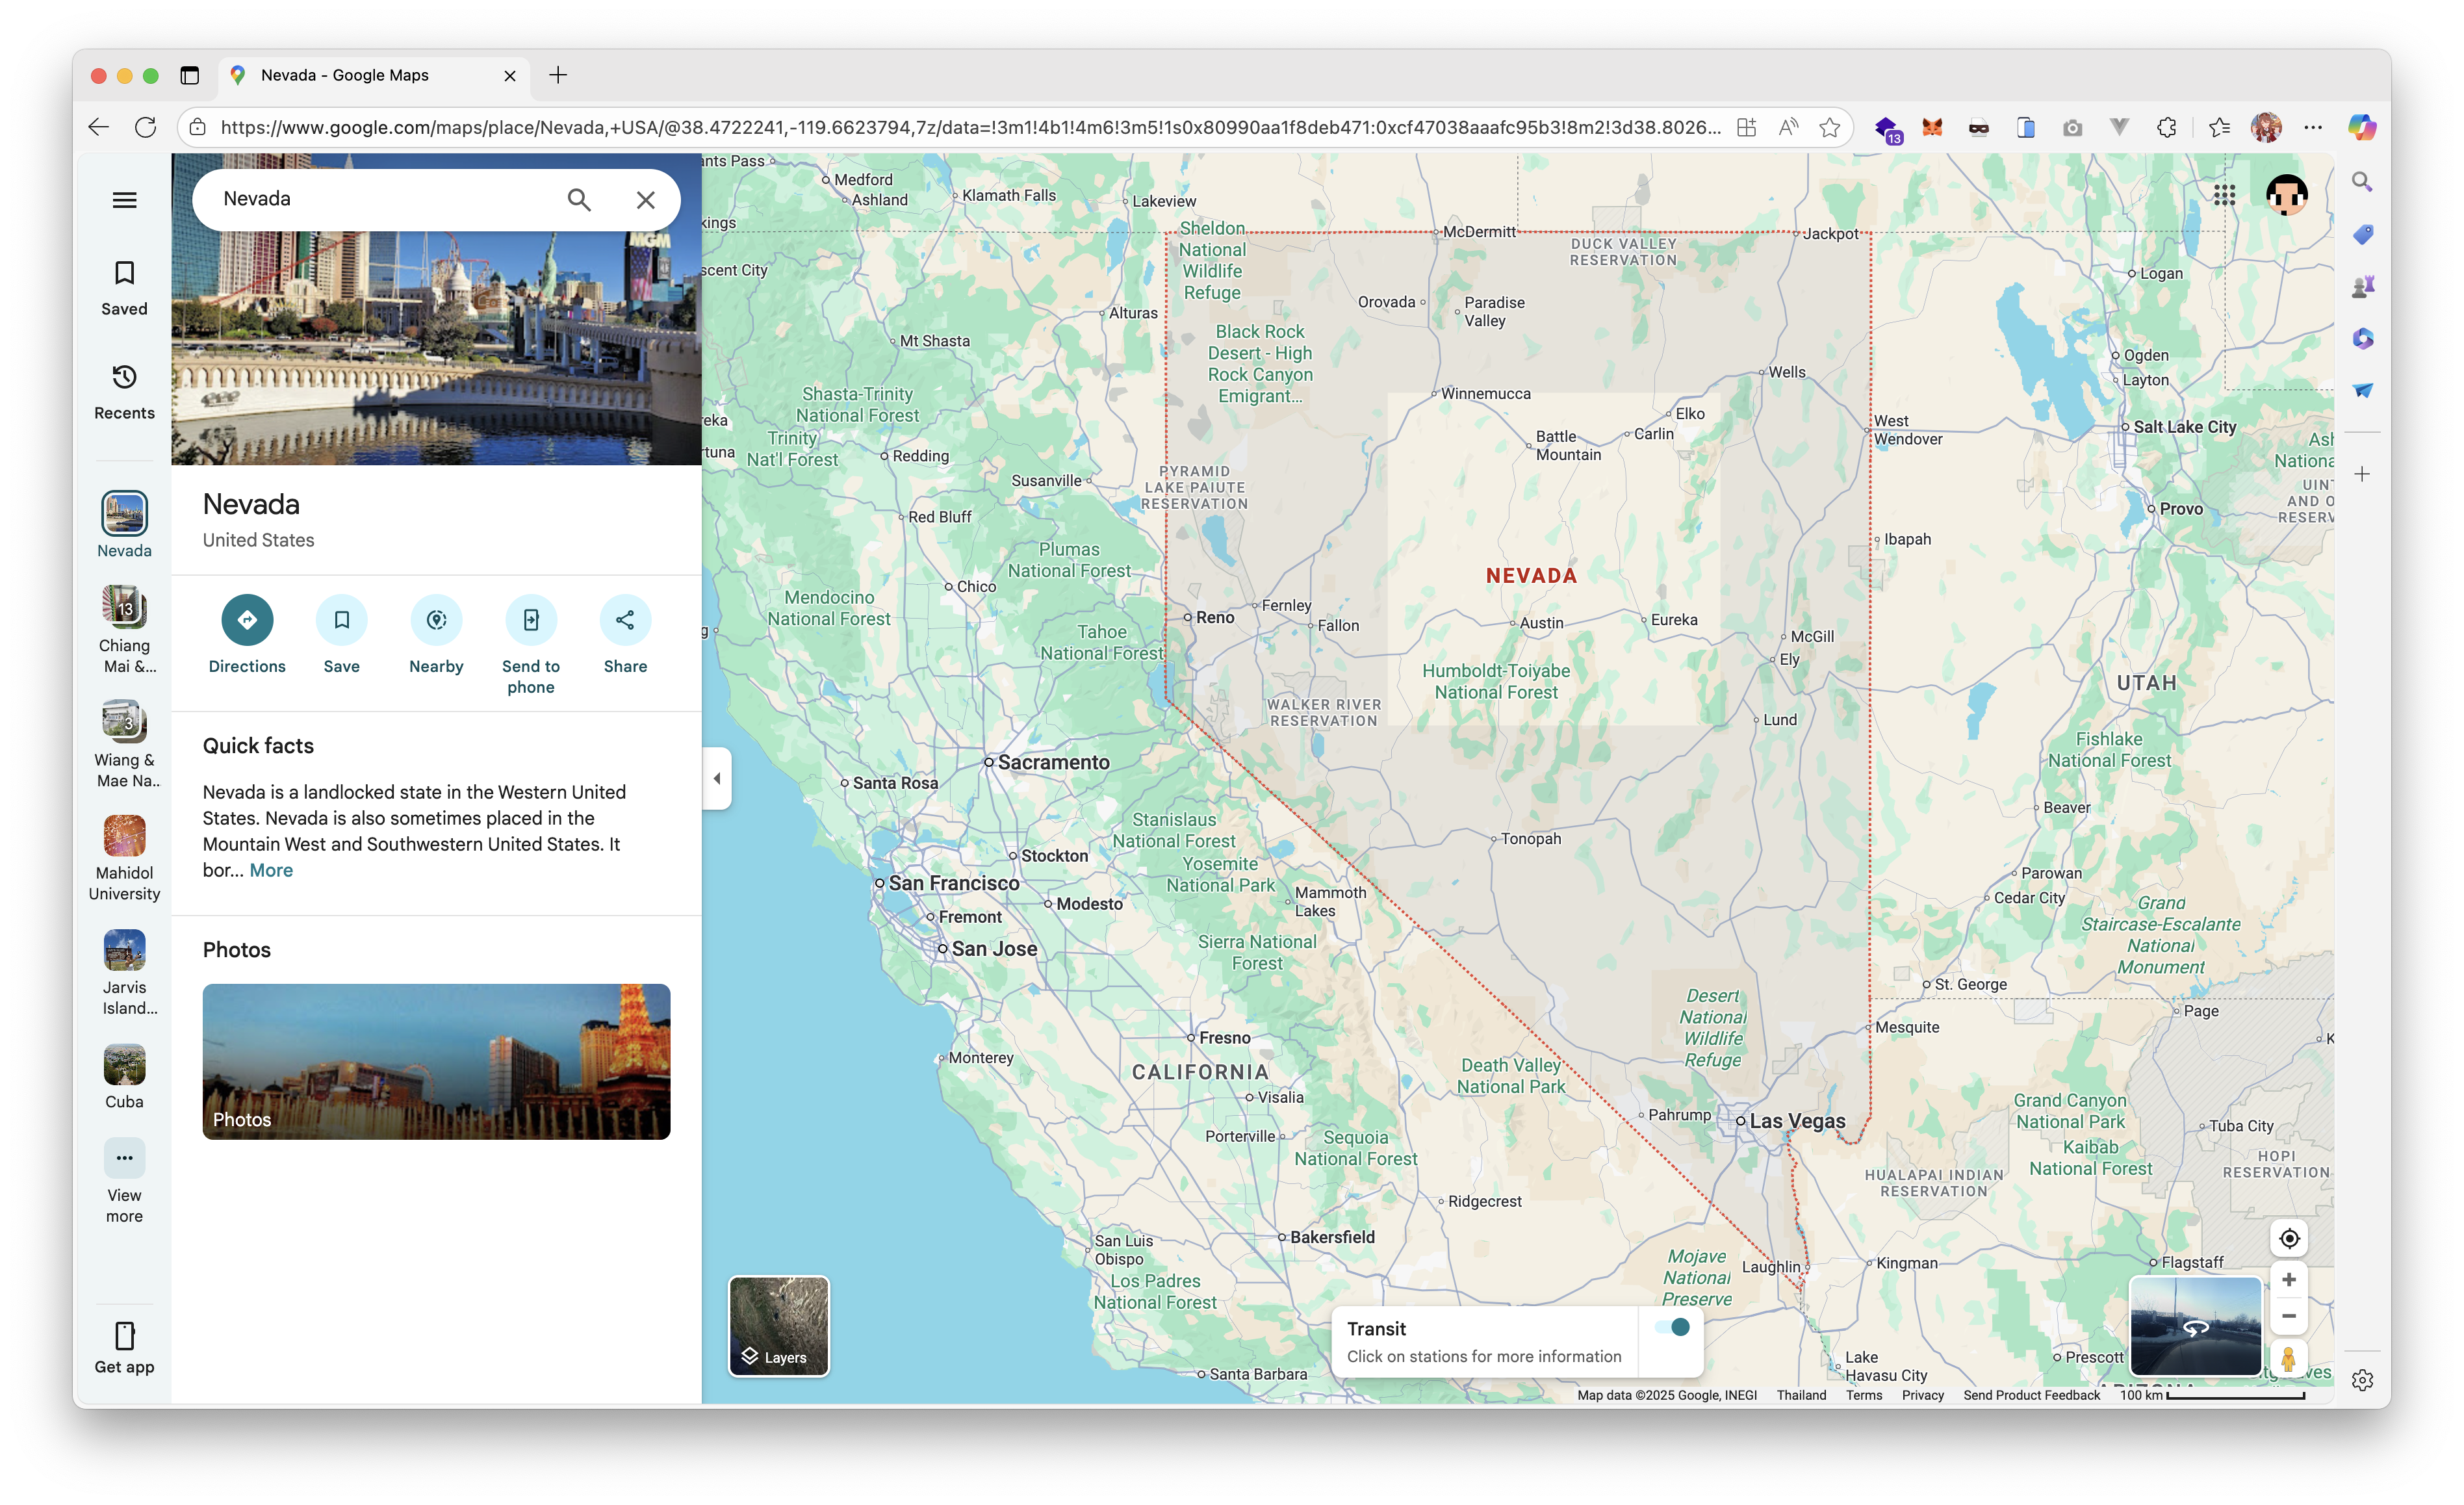Click the Directions icon button

pos(247,620)
